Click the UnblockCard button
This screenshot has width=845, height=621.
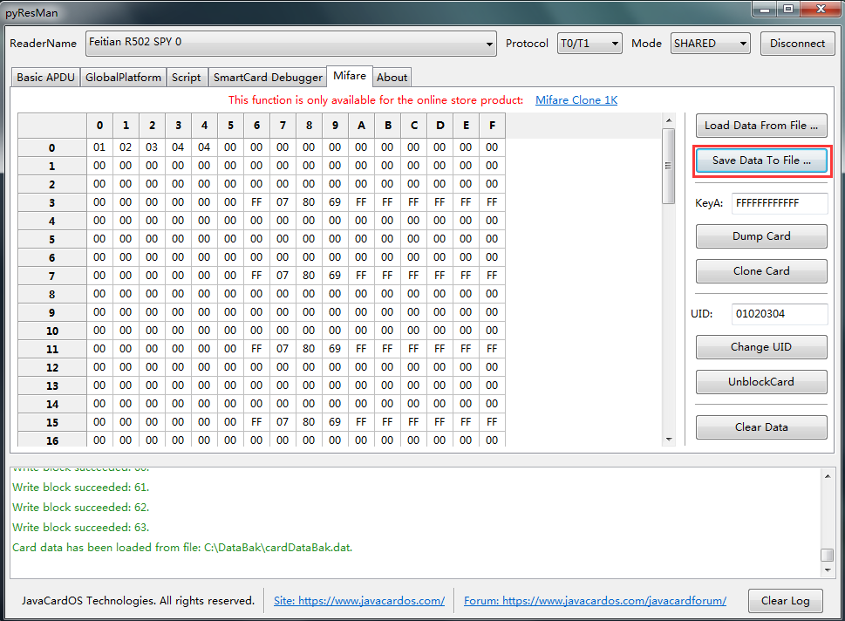pos(761,382)
